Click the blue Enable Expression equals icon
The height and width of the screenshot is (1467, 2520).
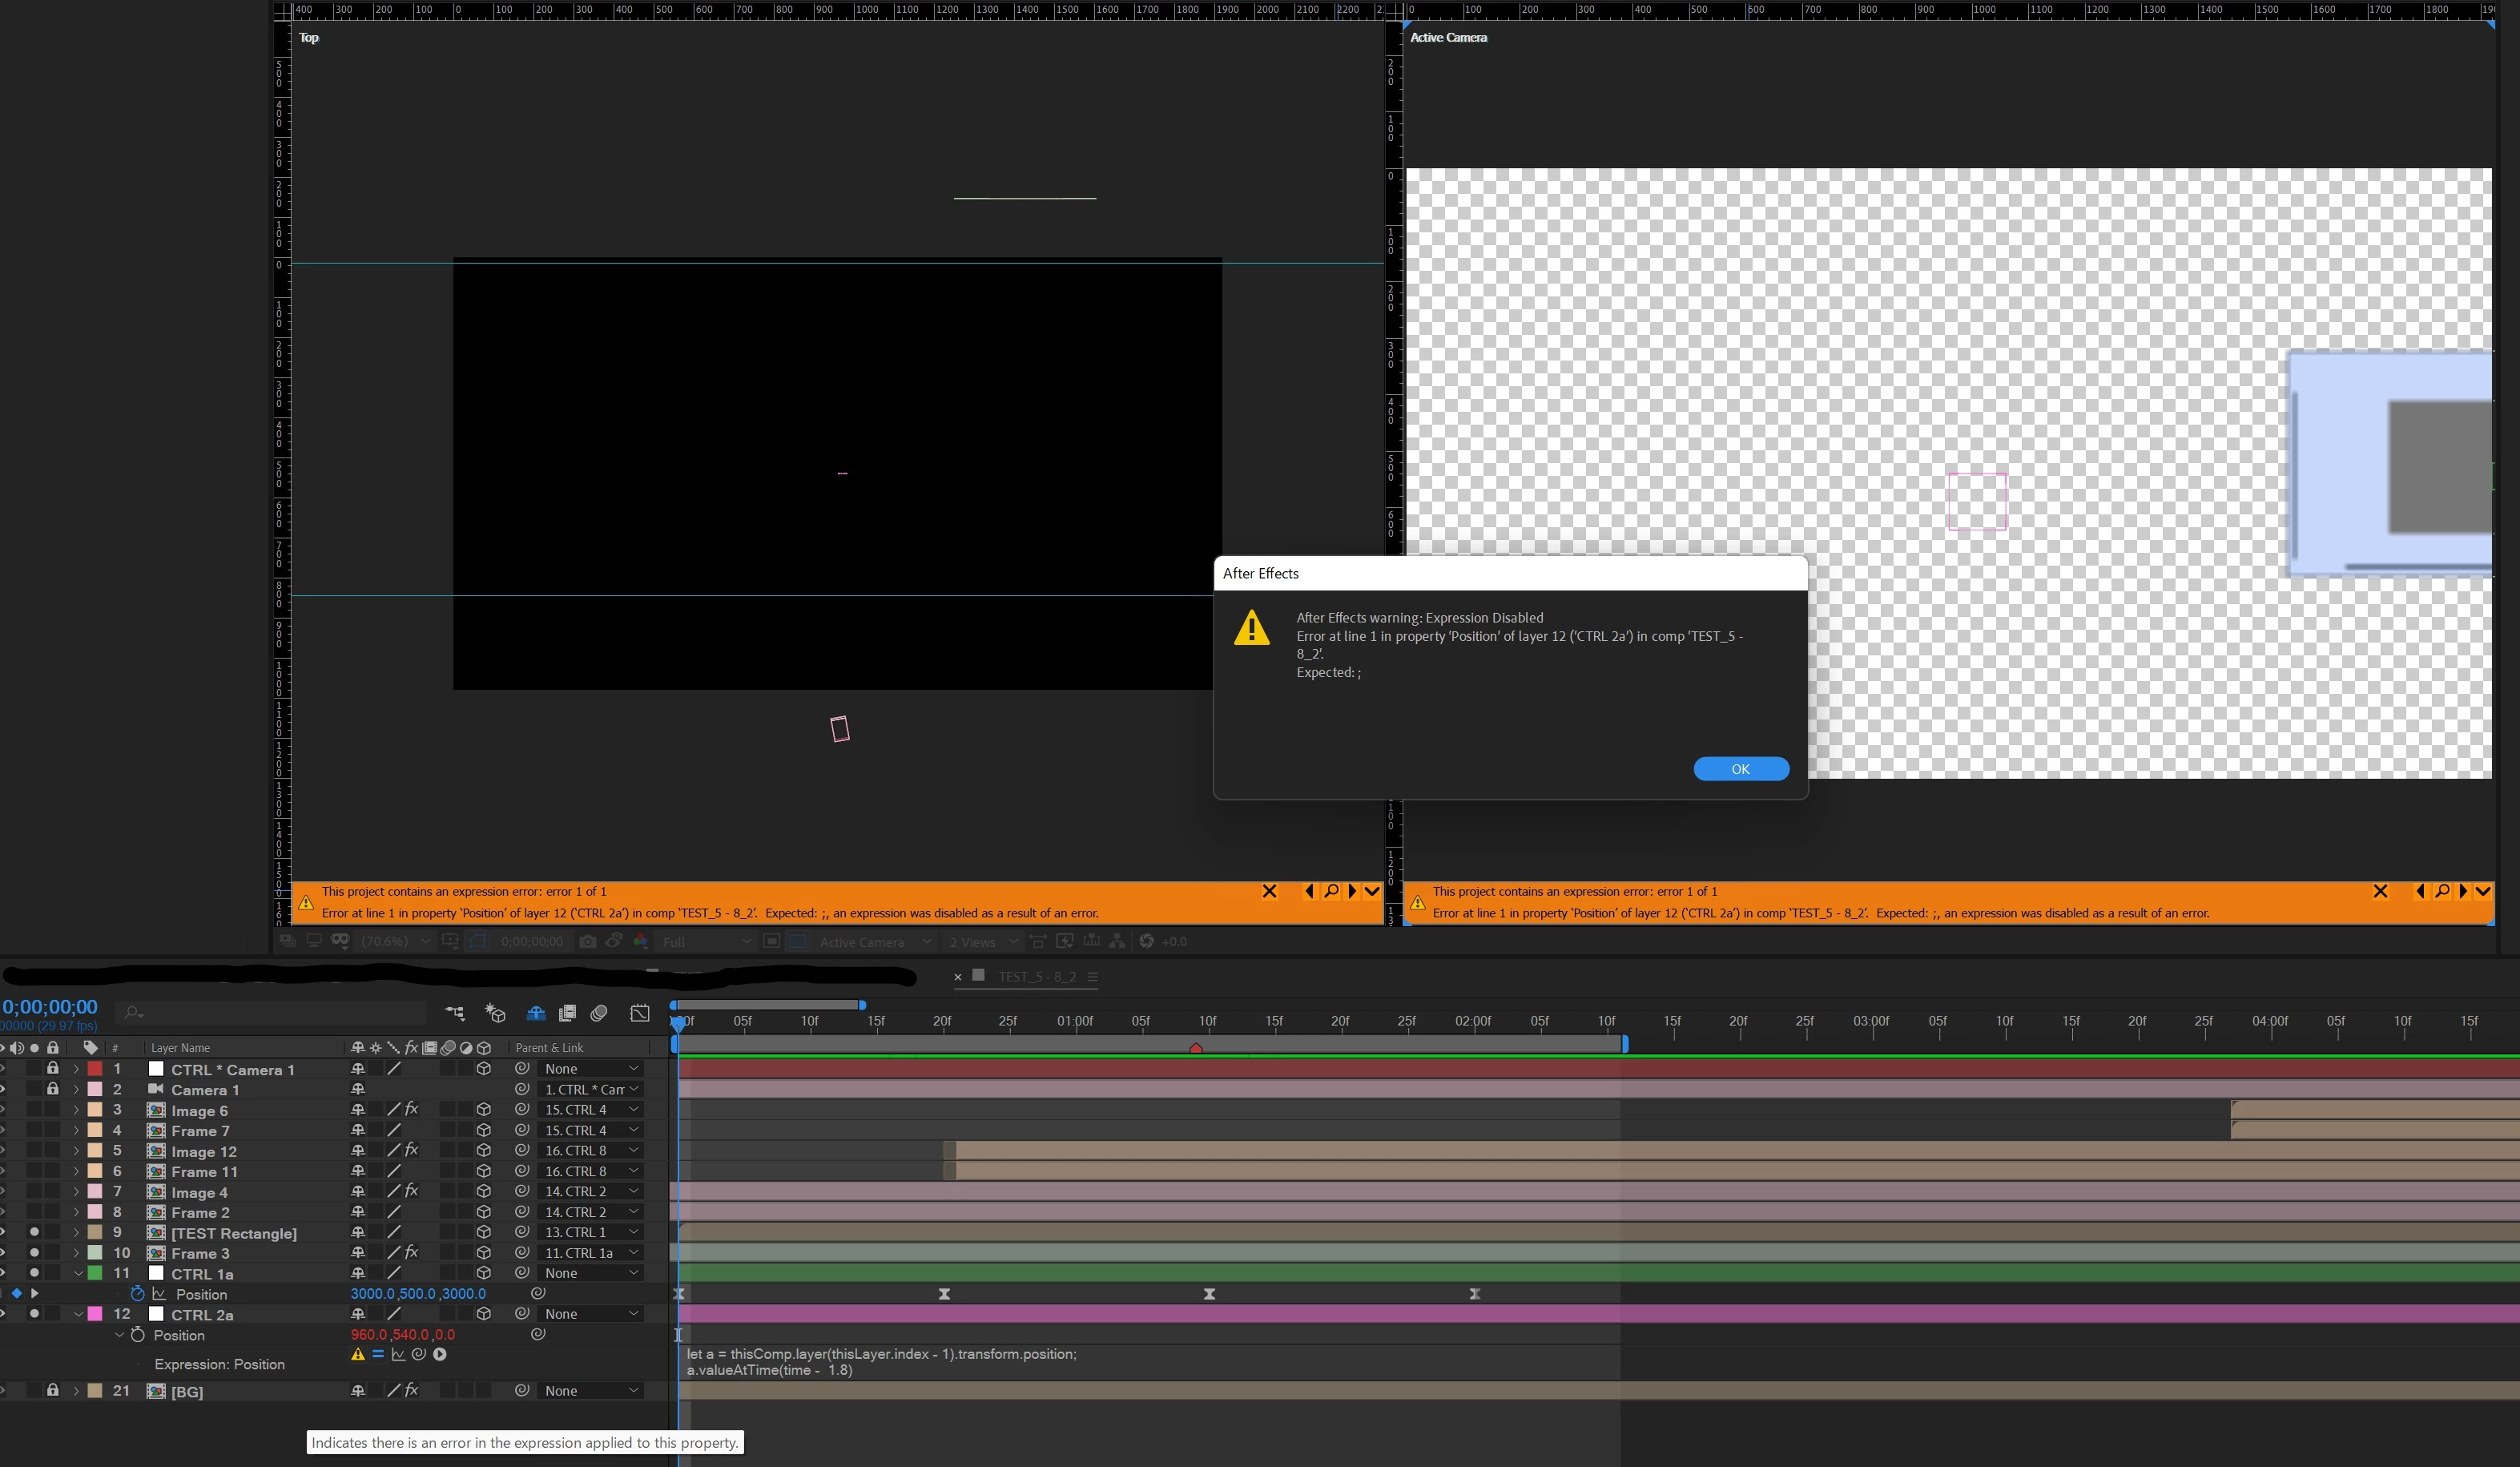coord(377,1354)
